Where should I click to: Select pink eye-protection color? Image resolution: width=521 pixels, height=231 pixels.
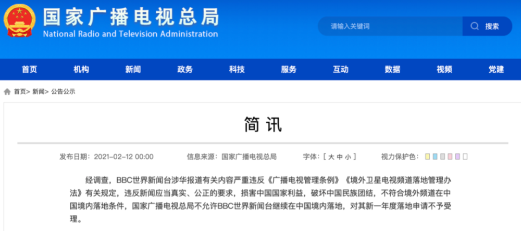(x=450, y=157)
